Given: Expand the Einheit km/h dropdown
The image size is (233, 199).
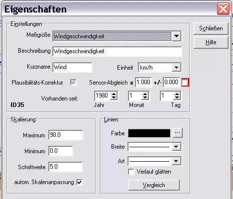Looking at the screenshot, I should (x=176, y=68).
